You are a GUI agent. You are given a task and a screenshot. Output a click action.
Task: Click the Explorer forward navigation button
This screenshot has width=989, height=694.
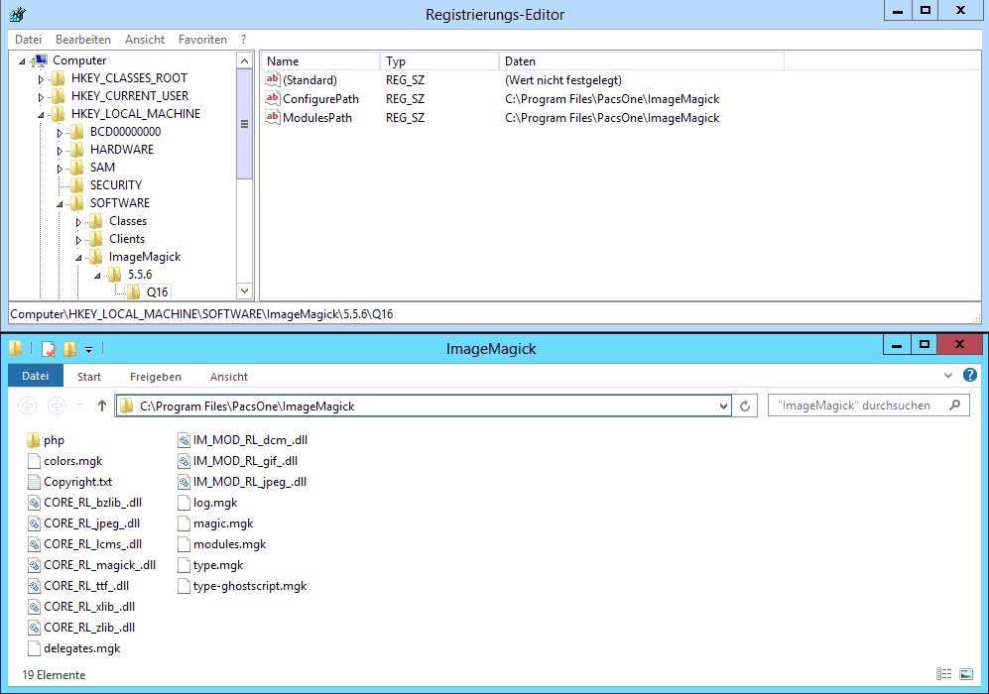(57, 405)
